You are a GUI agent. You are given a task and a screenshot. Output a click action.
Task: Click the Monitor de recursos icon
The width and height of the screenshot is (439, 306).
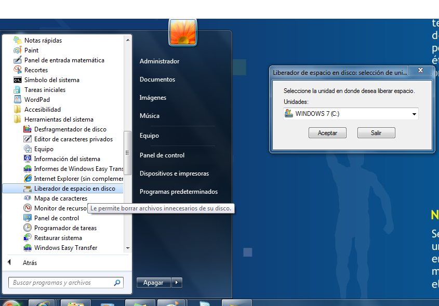[x=28, y=208]
